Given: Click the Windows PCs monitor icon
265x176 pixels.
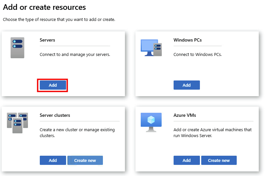Looking at the screenshot, I should [x=151, y=48].
